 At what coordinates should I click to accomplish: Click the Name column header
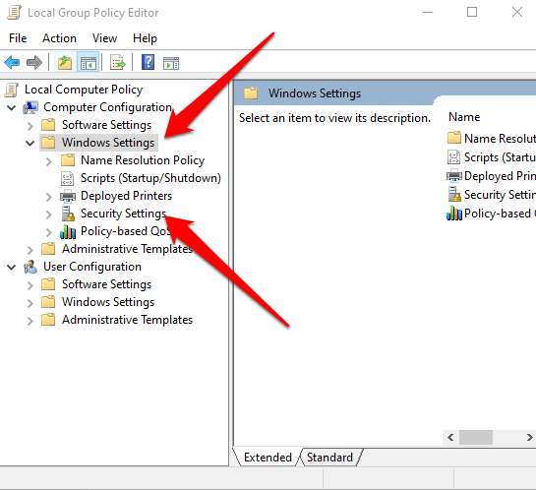pyautogui.click(x=464, y=117)
